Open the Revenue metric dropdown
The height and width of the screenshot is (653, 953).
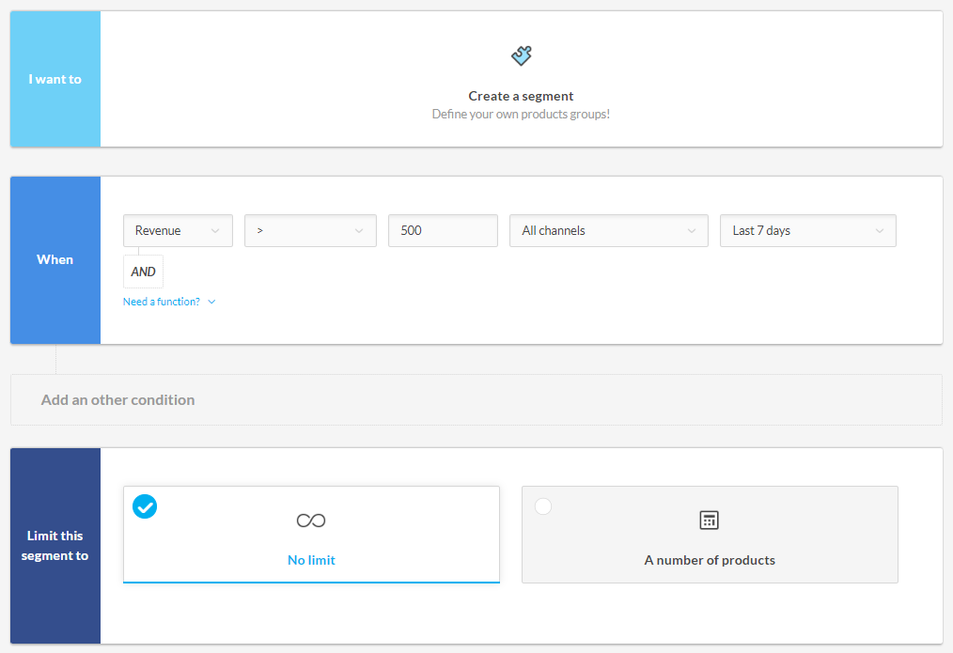point(178,231)
